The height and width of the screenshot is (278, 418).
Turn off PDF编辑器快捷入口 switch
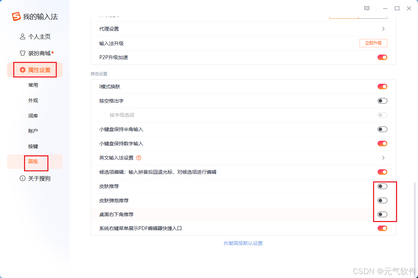tap(382, 228)
